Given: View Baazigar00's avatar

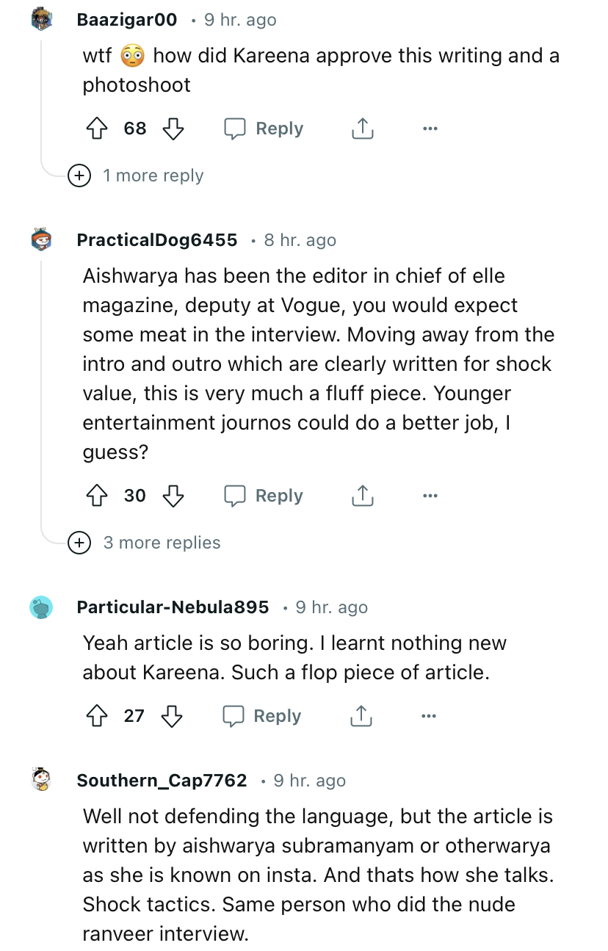Looking at the screenshot, I should click(x=42, y=20).
